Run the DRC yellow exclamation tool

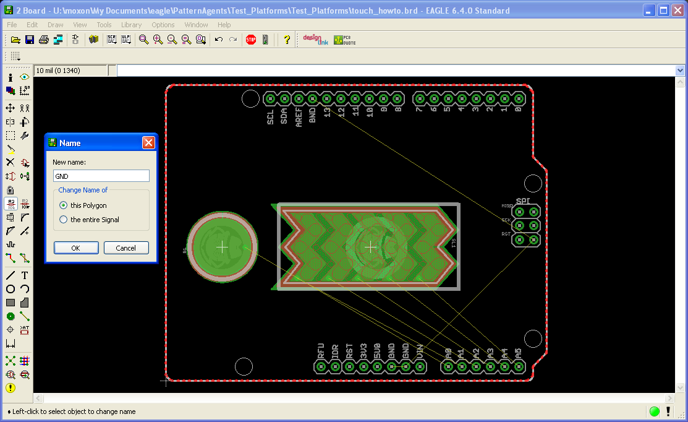click(x=11, y=388)
